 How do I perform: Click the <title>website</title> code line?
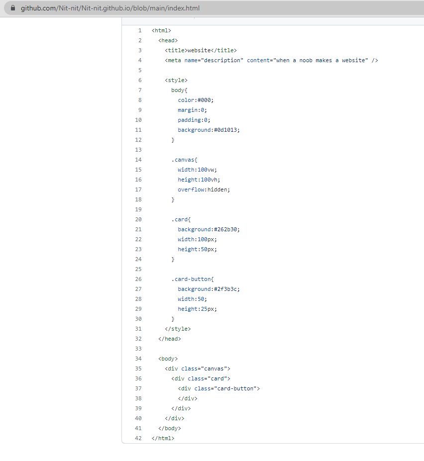pos(201,51)
